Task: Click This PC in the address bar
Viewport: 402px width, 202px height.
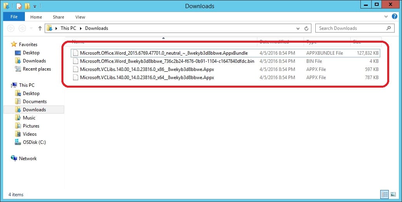Action: (68, 28)
